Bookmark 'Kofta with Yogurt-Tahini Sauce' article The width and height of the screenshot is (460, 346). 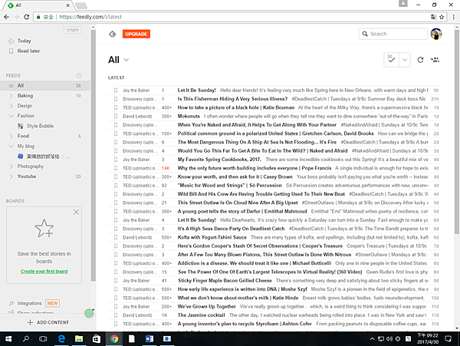coord(116,237)
